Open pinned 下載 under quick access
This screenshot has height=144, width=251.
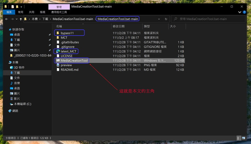tap(15, 40)
